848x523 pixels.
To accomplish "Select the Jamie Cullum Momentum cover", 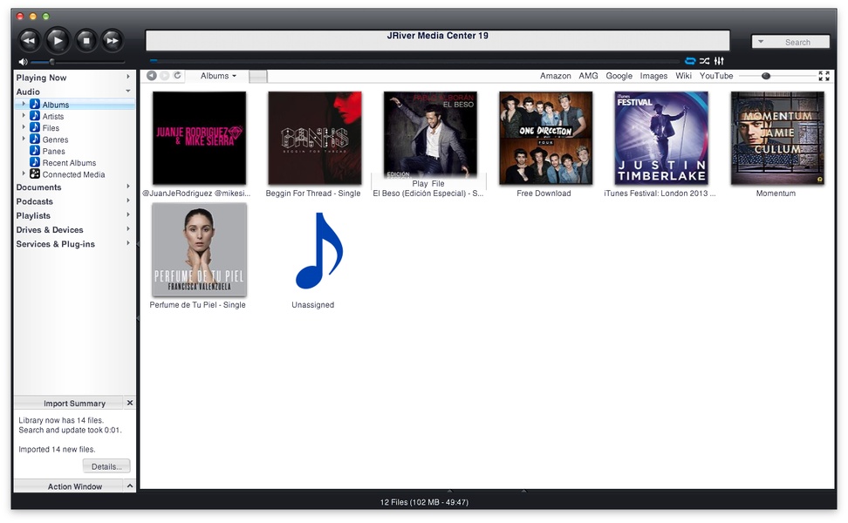I will point(777,139).
